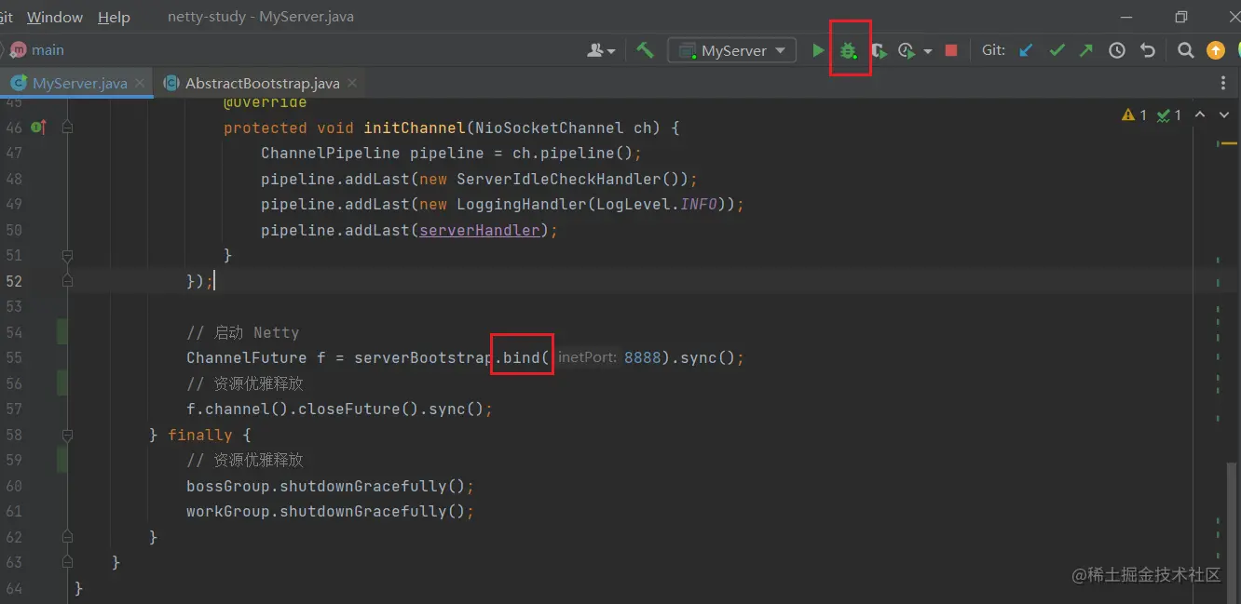Push commits with the Git green arrow

click(1086, 50)
